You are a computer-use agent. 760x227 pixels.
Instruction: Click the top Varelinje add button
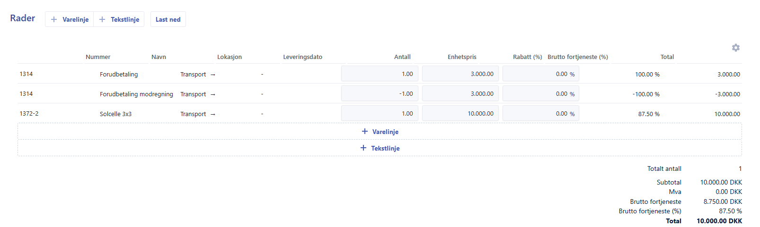[70, 19]
